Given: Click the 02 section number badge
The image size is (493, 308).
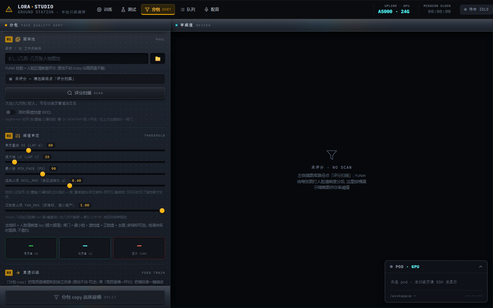Looking at the screenshot, I should tap(9, 136).
